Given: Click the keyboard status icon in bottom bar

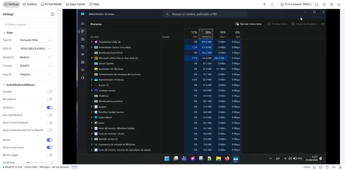Looking at the screenshot, I should (x=321, y=167).
